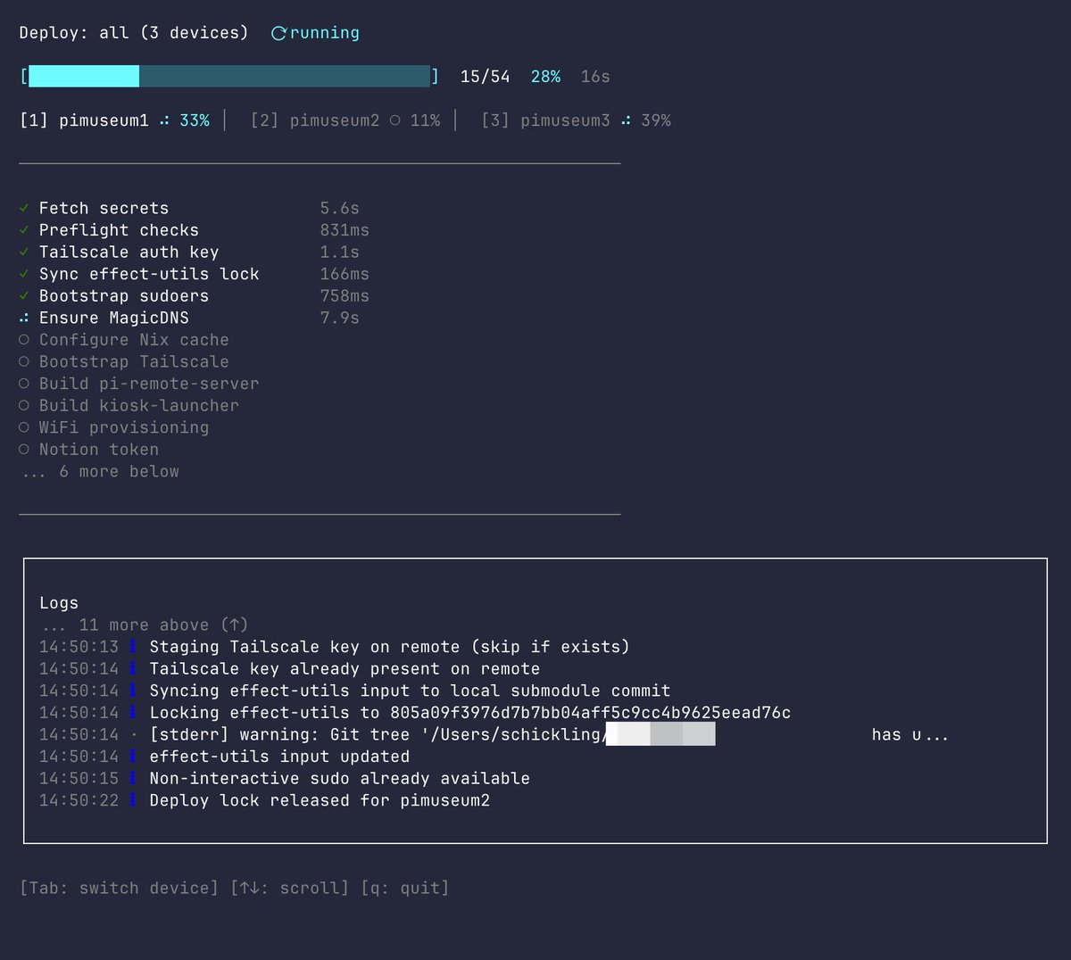This screenshot has width=1071, height=960.
Task: Click the 758ms Bootstrap sudoers duration
Action: 345,296
